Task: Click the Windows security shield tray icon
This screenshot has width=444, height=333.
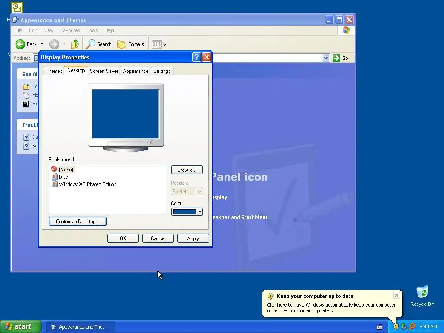Action: point(396,326)
